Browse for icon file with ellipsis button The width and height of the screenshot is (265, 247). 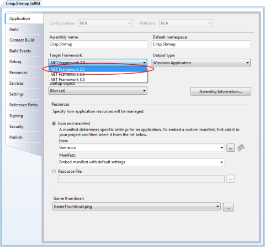point(230,148)
